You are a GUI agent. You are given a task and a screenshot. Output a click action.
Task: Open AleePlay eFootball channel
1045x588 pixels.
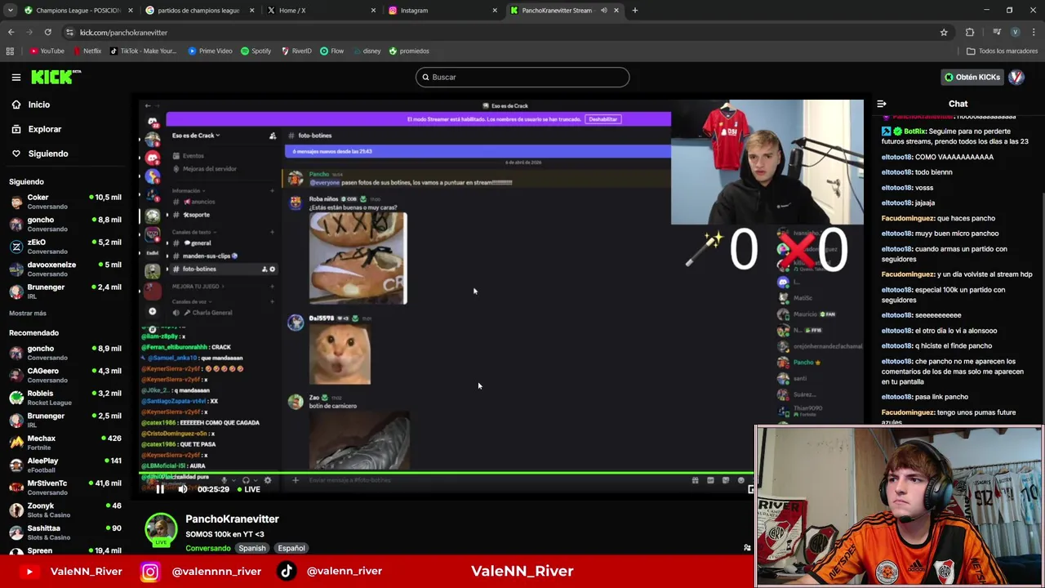tap(65, 465)
